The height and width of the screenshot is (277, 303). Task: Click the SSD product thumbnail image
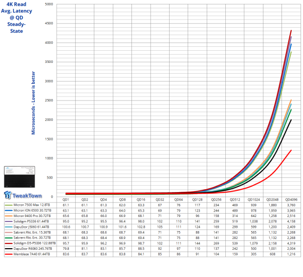pyautogui.click(x=20, y=177)
